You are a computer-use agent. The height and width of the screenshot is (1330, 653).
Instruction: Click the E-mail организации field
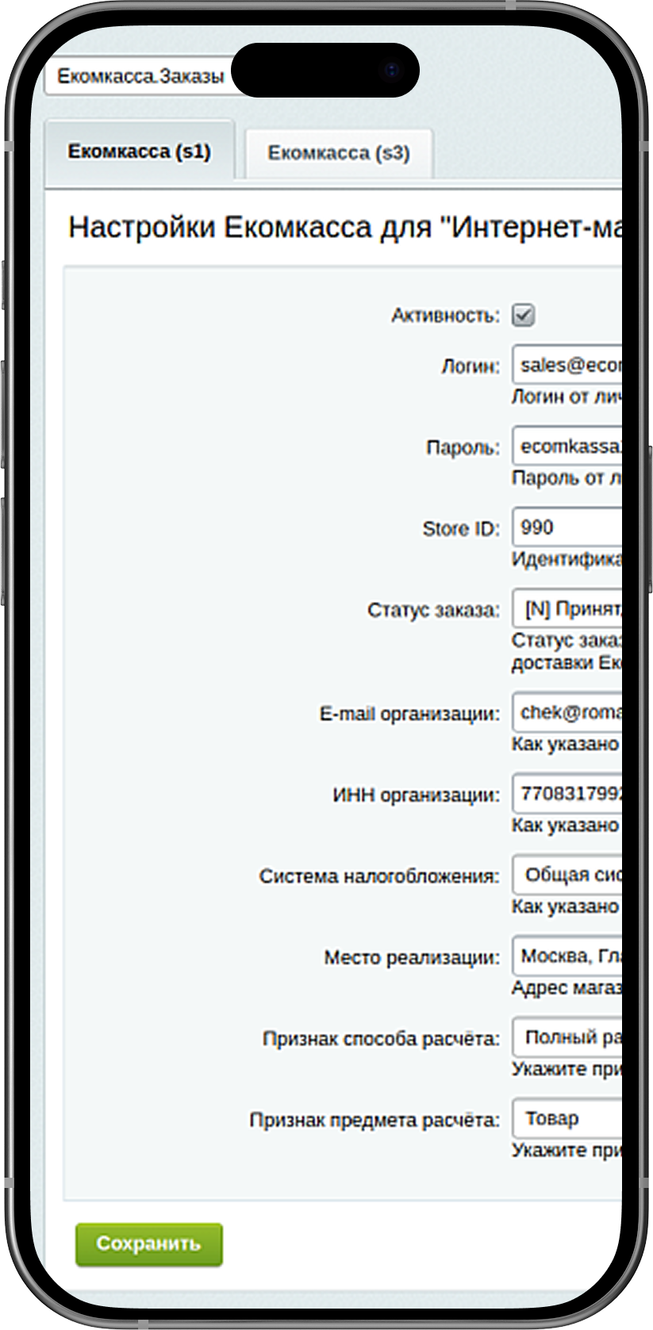pos(567,712)
